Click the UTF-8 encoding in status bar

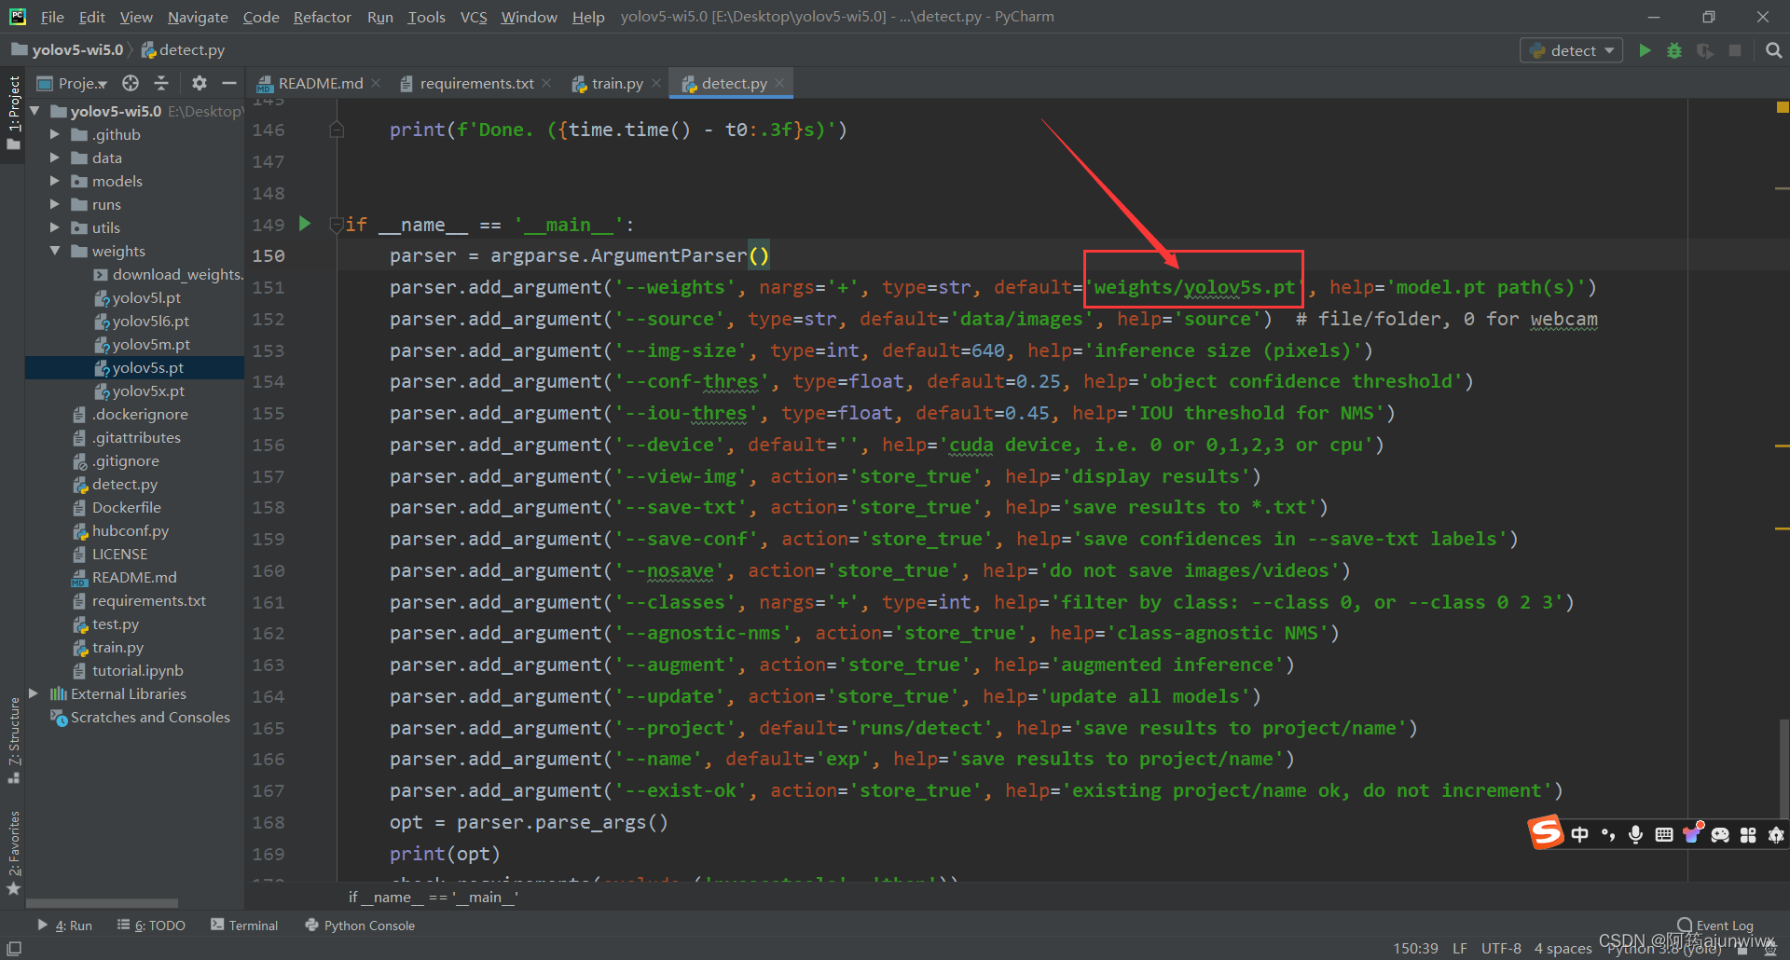click(x=1501, y=948)
